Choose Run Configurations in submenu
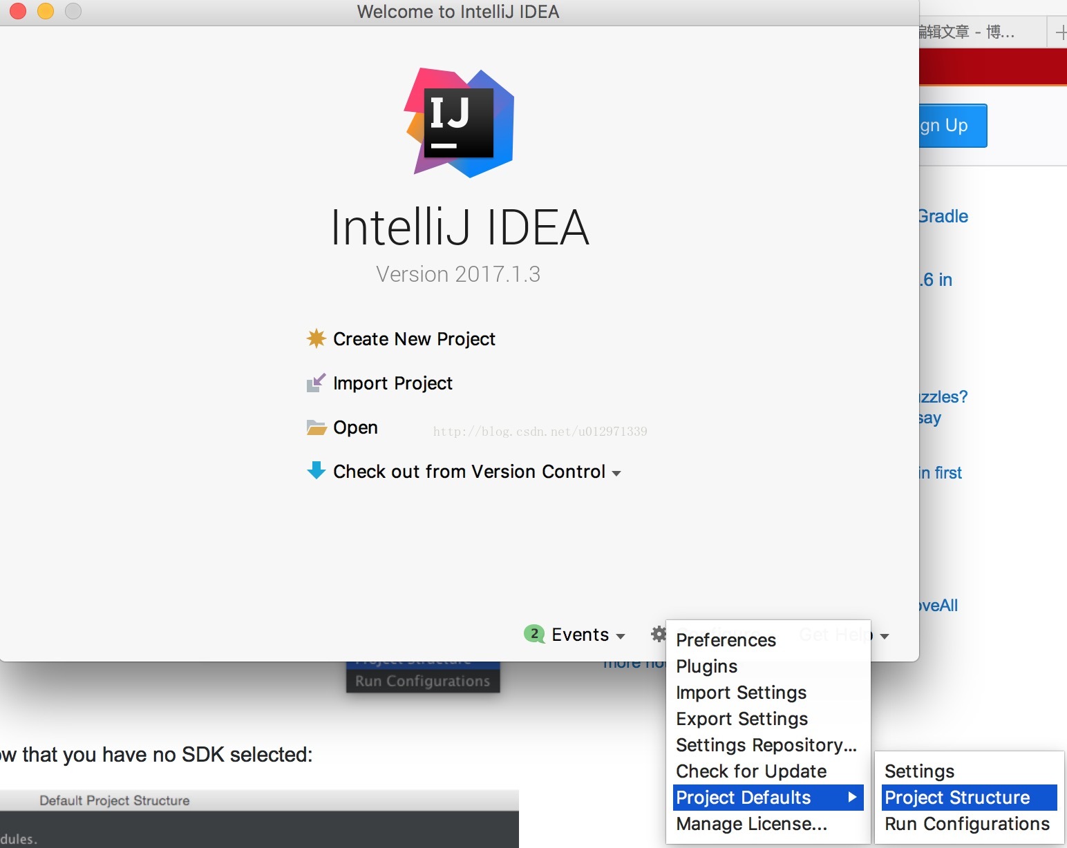This screenshot has width=1067, height=848. 969,824
